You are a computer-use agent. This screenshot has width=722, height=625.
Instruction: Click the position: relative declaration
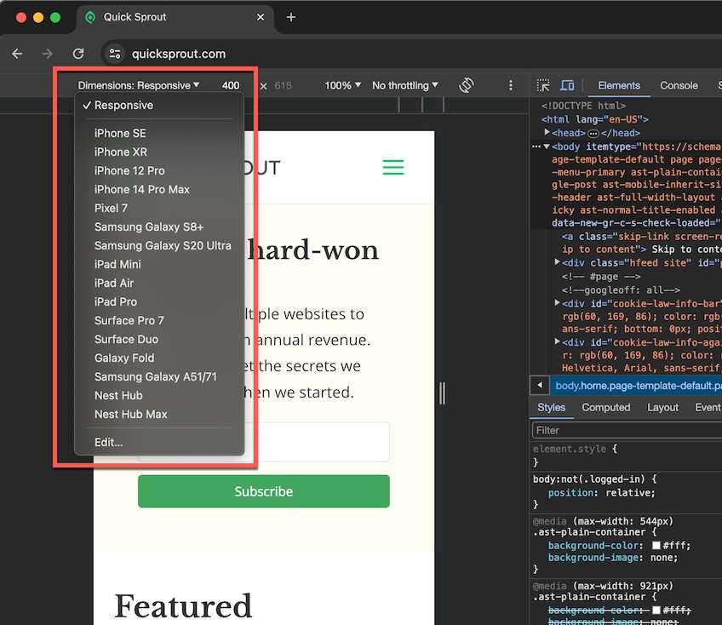coord(601,493)
